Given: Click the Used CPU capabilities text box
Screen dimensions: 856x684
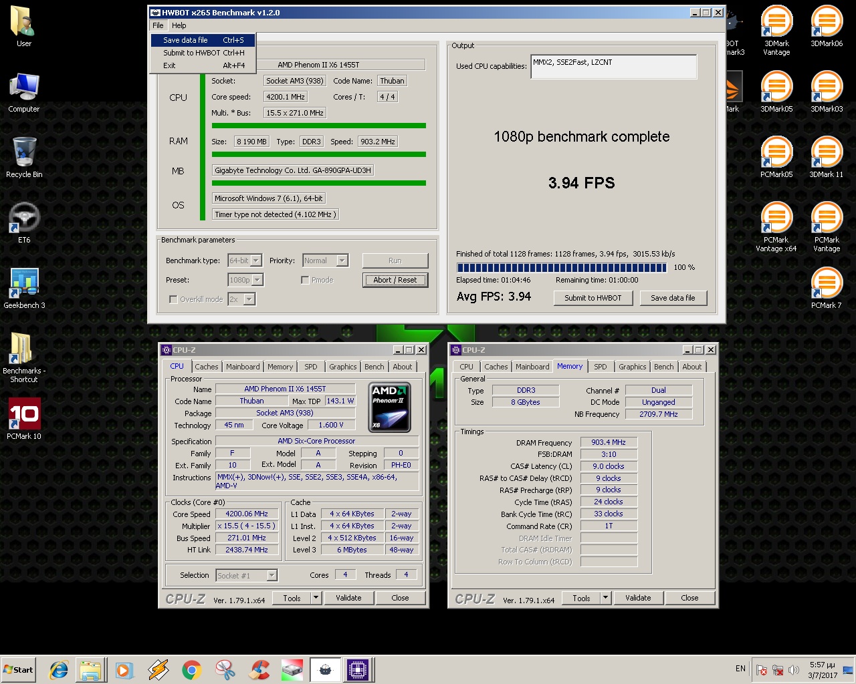Looking at the screenshot, I should 614,66.
